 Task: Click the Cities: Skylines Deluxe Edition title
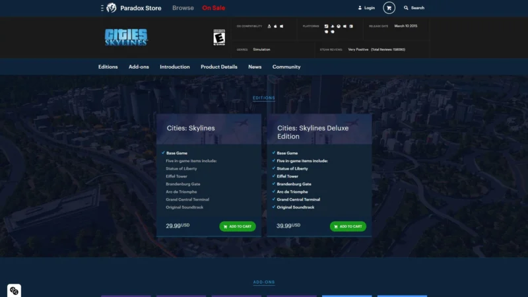(x=313, y=132)
